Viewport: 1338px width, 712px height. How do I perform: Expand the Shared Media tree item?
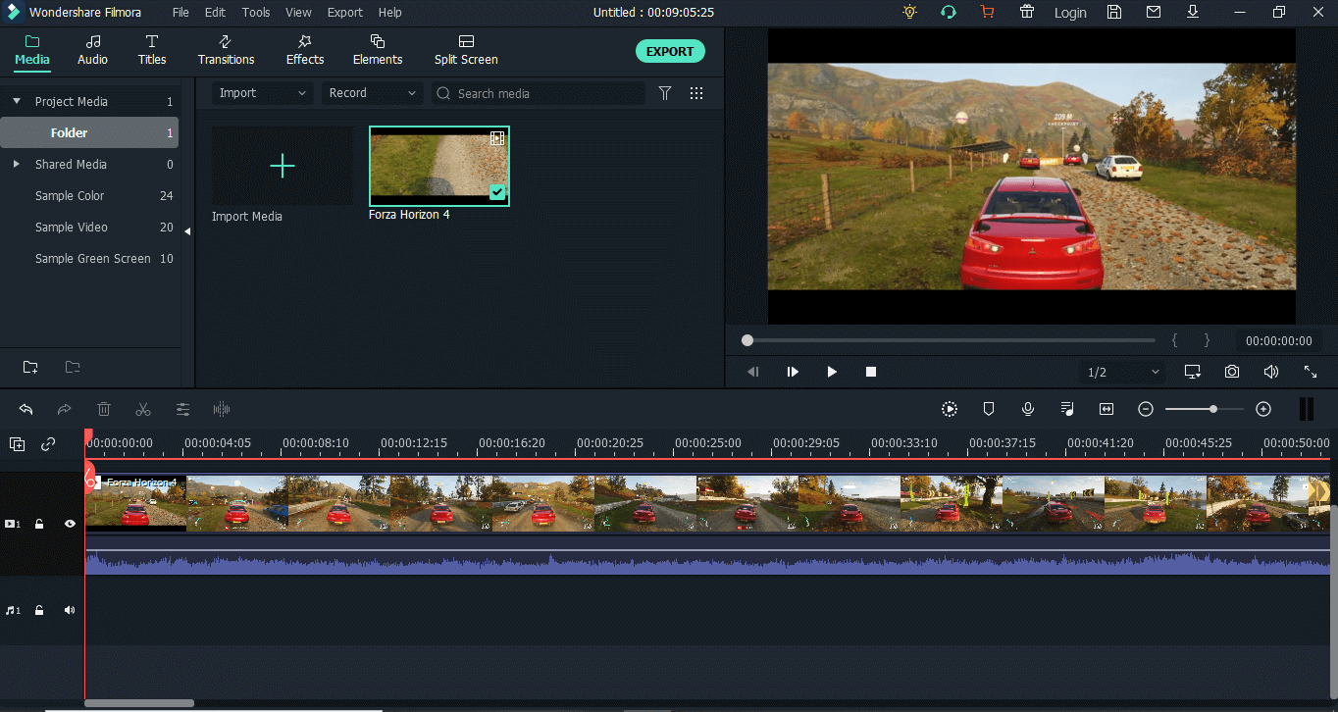pyautogui.click(x=16, y=165)
